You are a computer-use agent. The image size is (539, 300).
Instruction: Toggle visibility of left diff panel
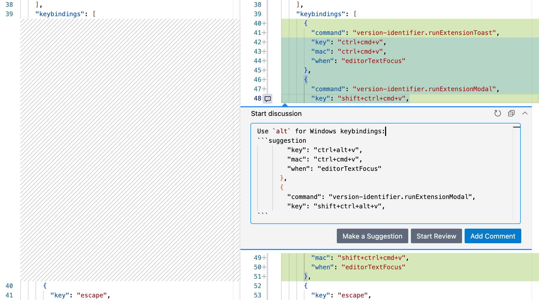511,114
